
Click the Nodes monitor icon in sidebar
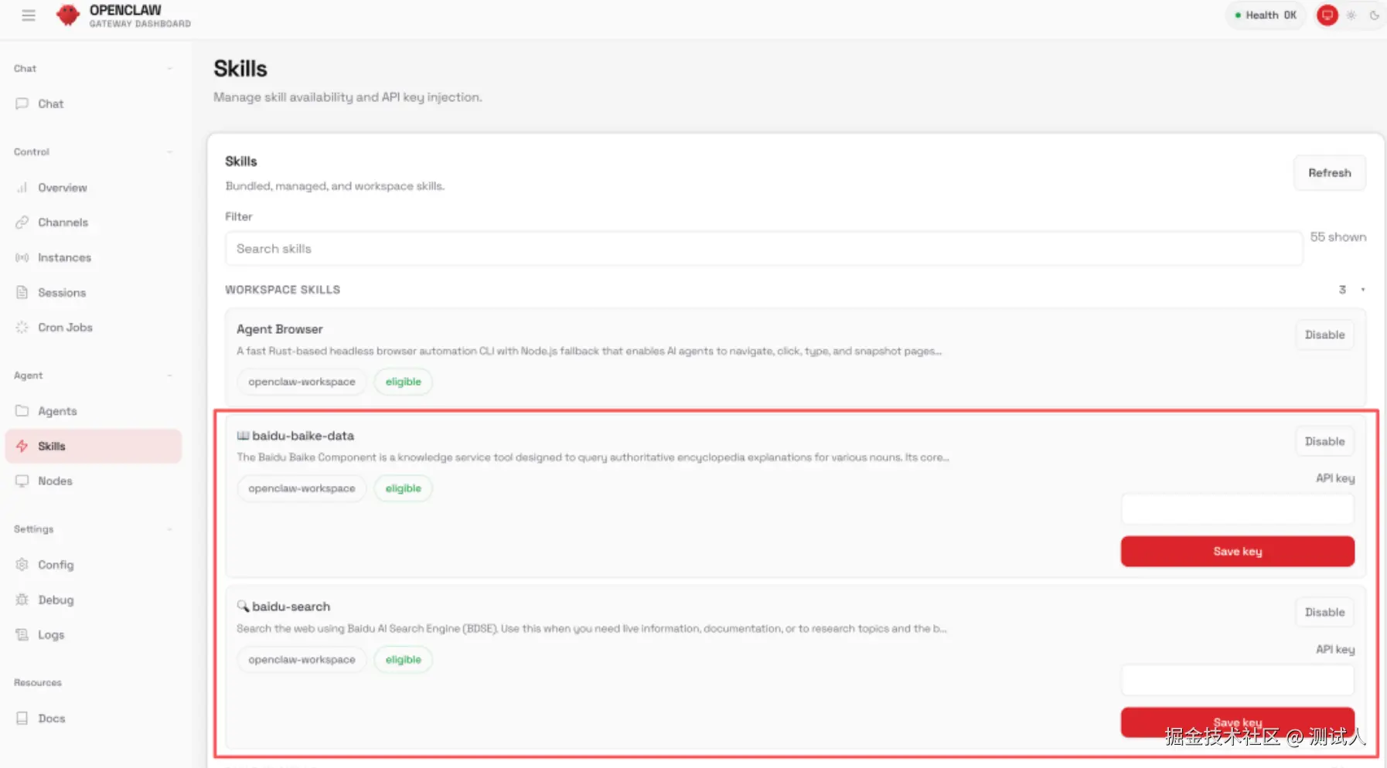pyautogui.click(x=22, y=481)
